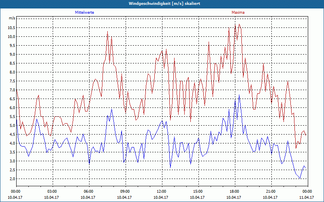This screenshot has width=324, height=202.
Task: Click the '00:00' label above '11.04.17'
Action: 308,191
